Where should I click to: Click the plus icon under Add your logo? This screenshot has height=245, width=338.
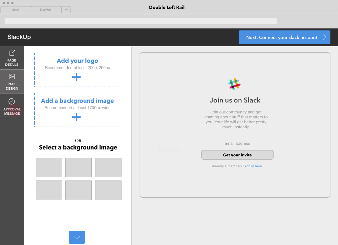[77, 77]
